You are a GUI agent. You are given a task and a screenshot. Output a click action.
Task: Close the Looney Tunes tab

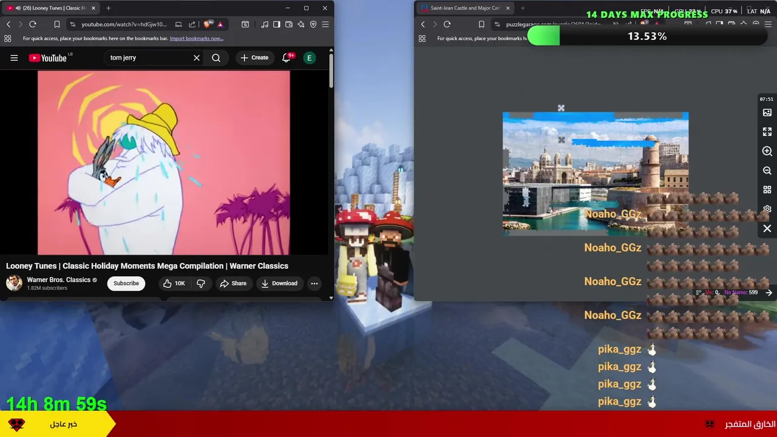click(93, 8)
